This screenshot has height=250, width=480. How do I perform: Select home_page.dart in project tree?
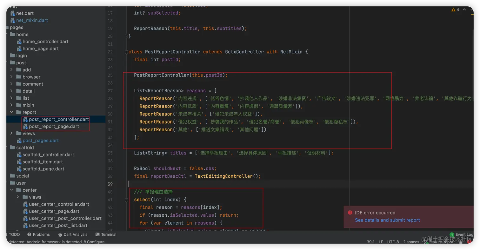tap(41, 49)
